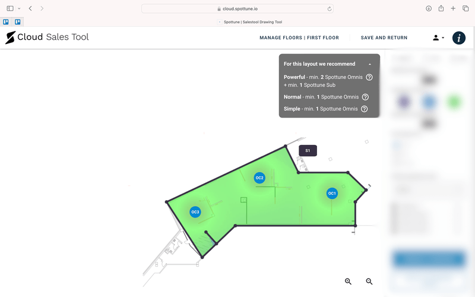Open the user account menu
The width and height of the screenshot is (475, 297).
(x=438, y=37)
